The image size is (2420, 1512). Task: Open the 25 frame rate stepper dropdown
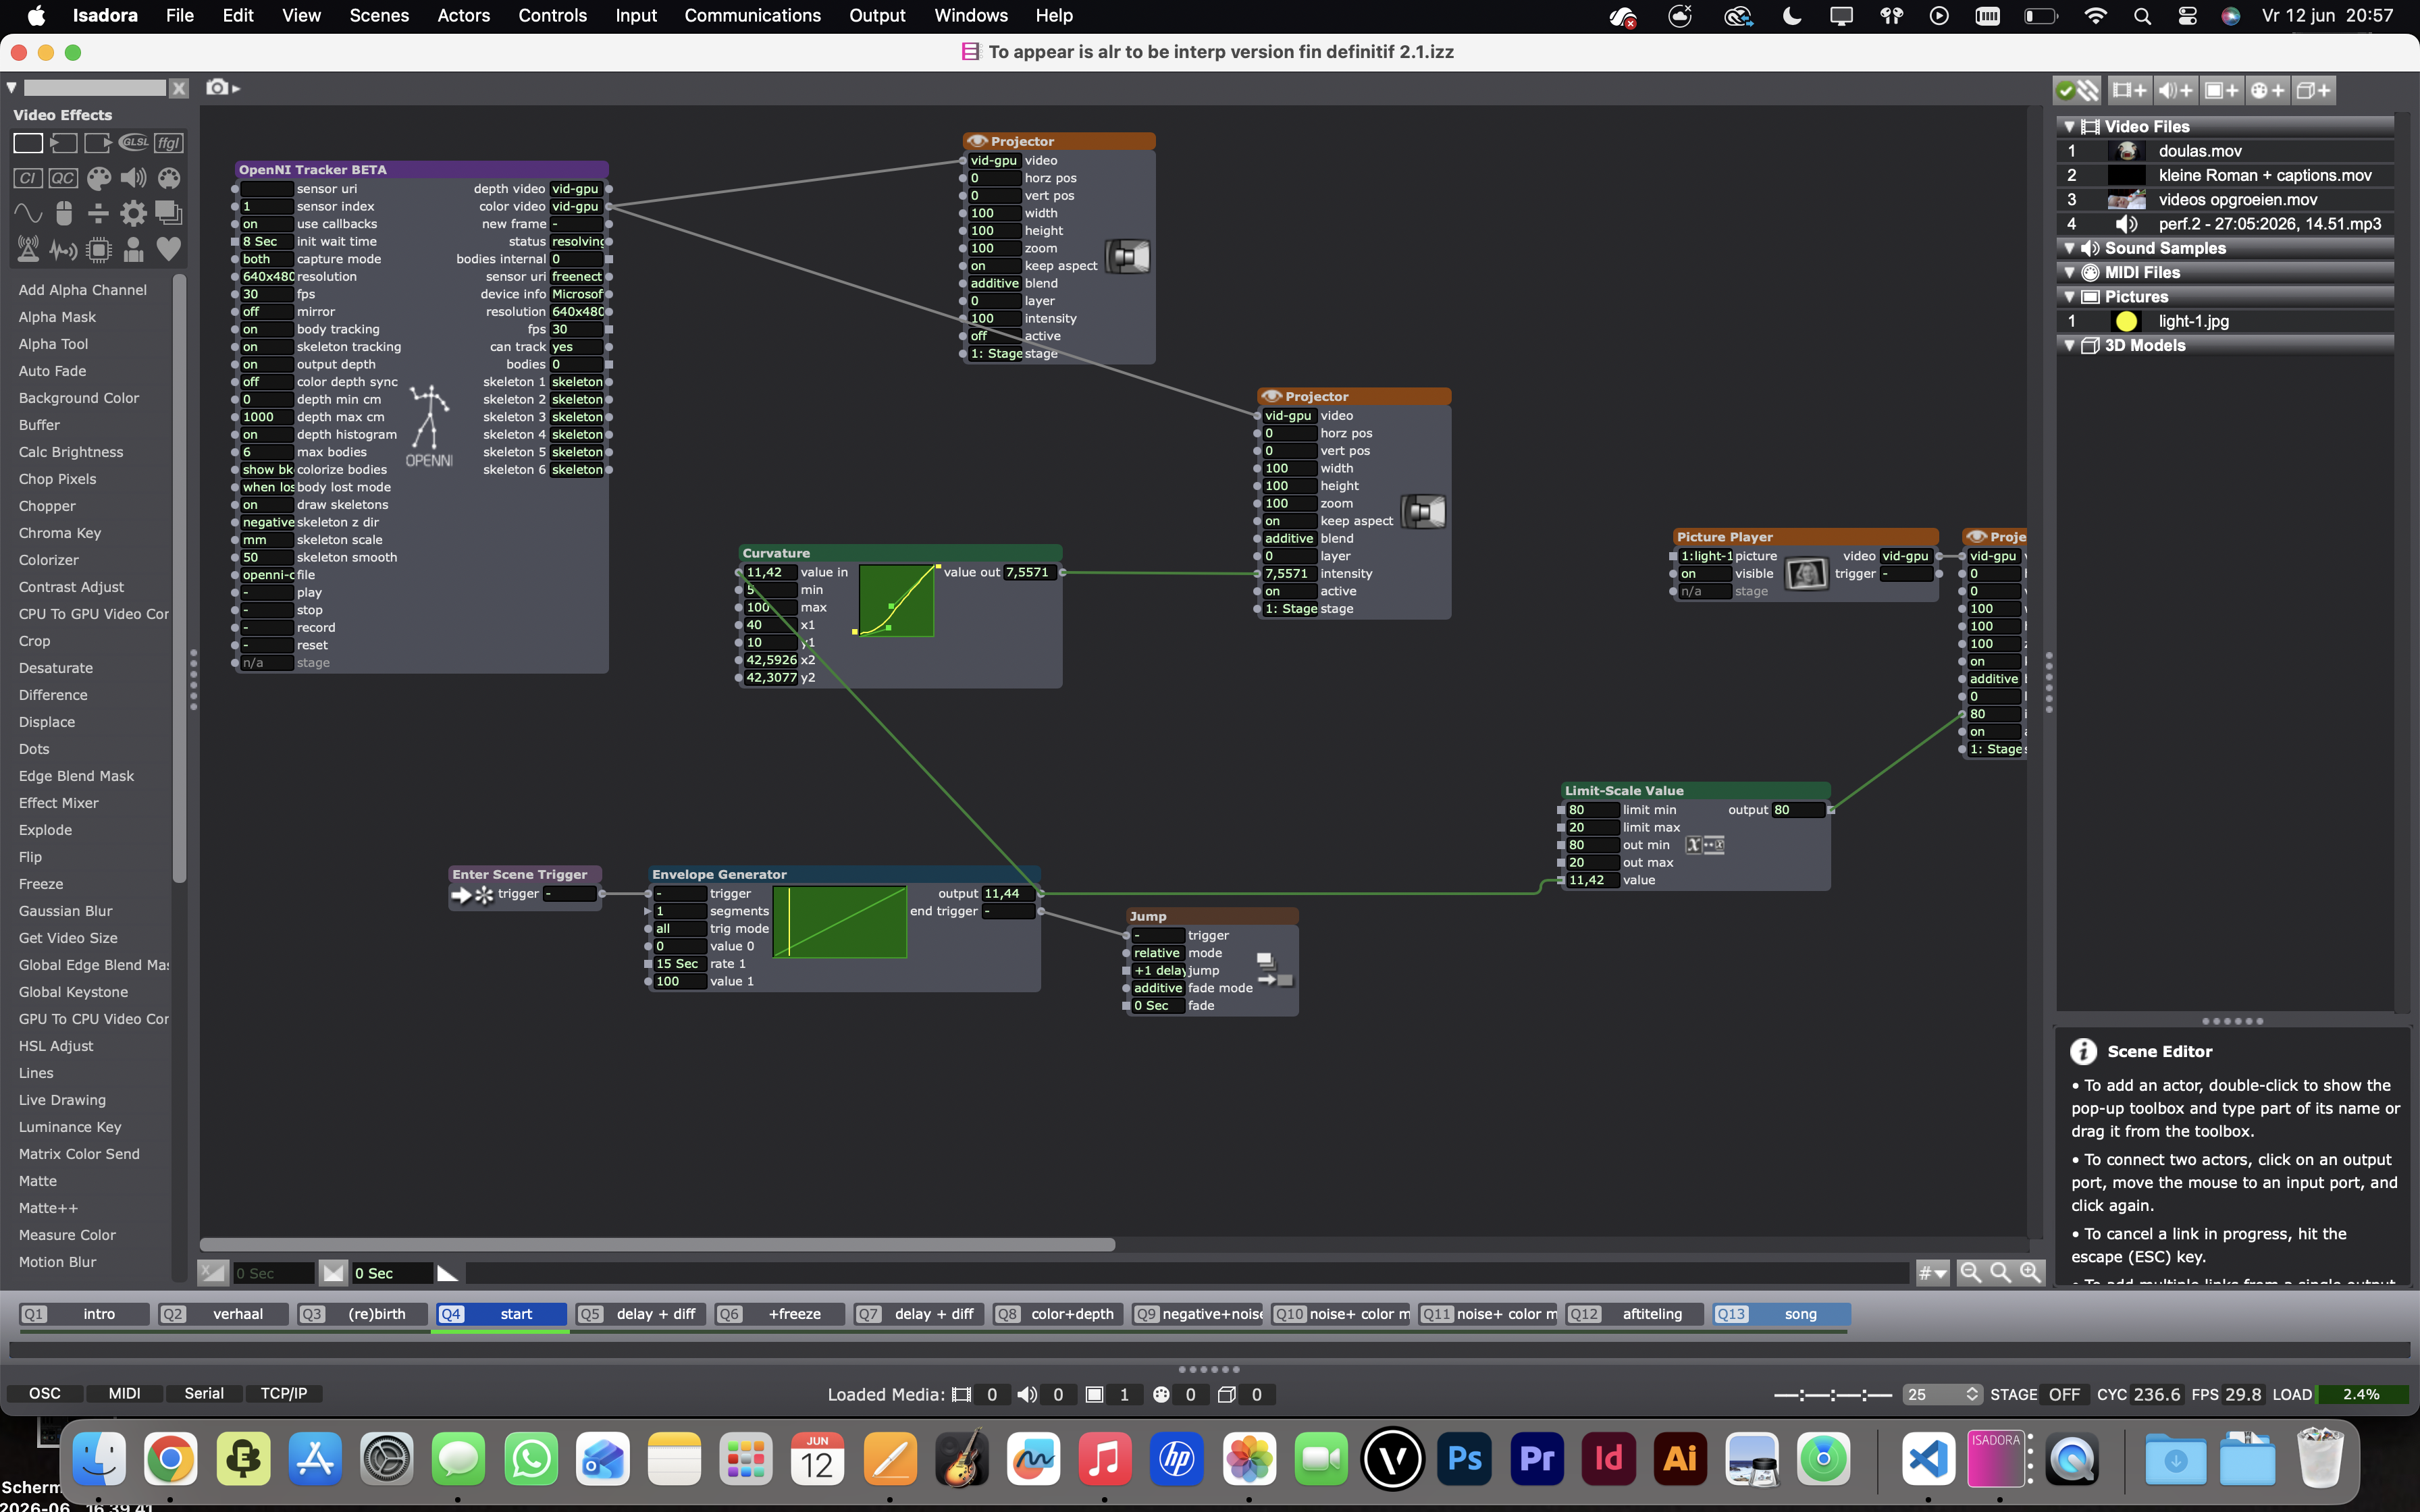pyautogui.click(x=1942, y=1394)
